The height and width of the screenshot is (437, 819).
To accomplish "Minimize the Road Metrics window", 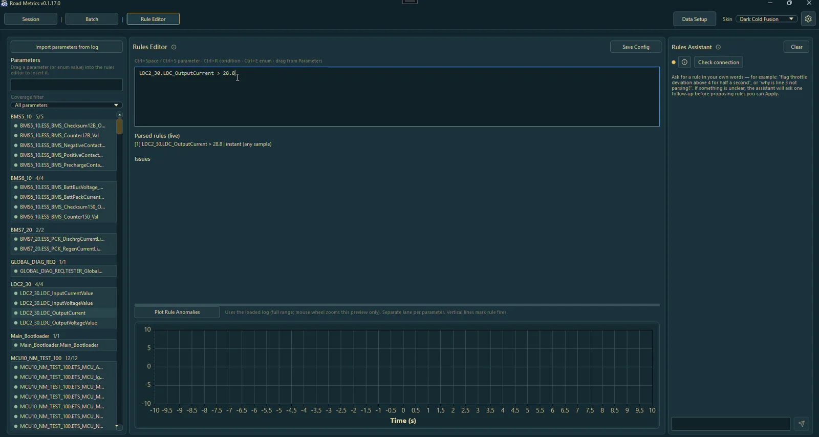I will (770, 3).
